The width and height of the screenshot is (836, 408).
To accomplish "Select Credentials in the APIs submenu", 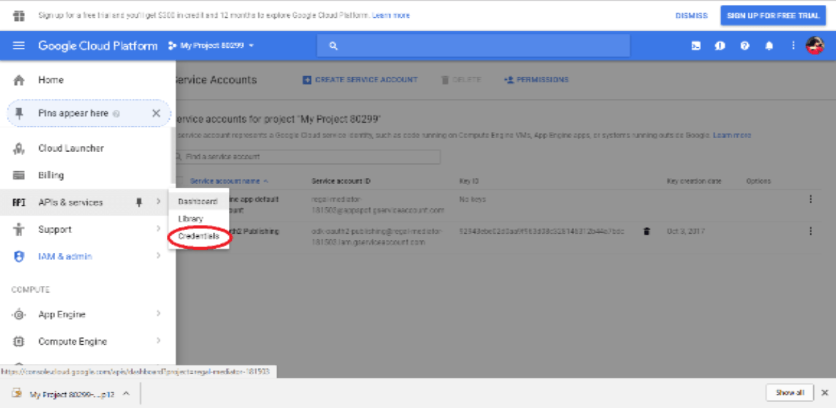I will pyautogui.click(x=199, y=236).
